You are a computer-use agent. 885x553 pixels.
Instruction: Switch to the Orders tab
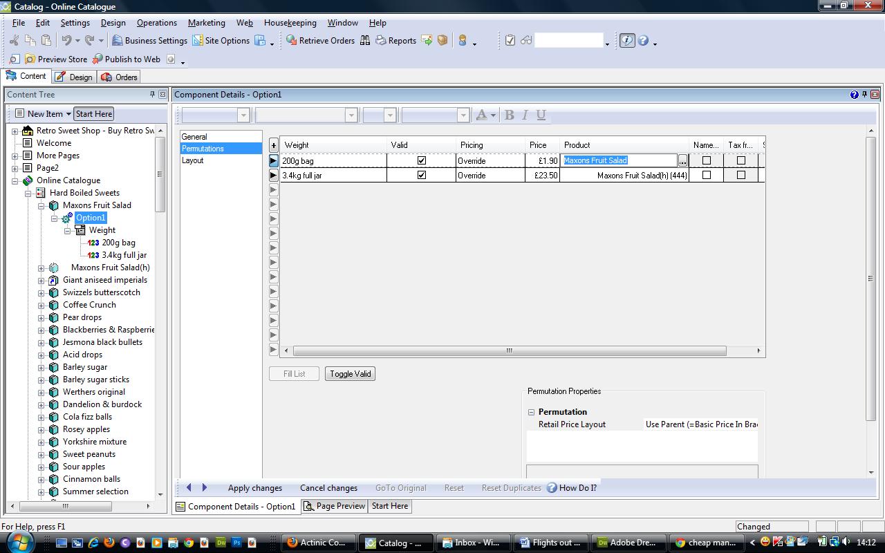[x=119, y=77]
